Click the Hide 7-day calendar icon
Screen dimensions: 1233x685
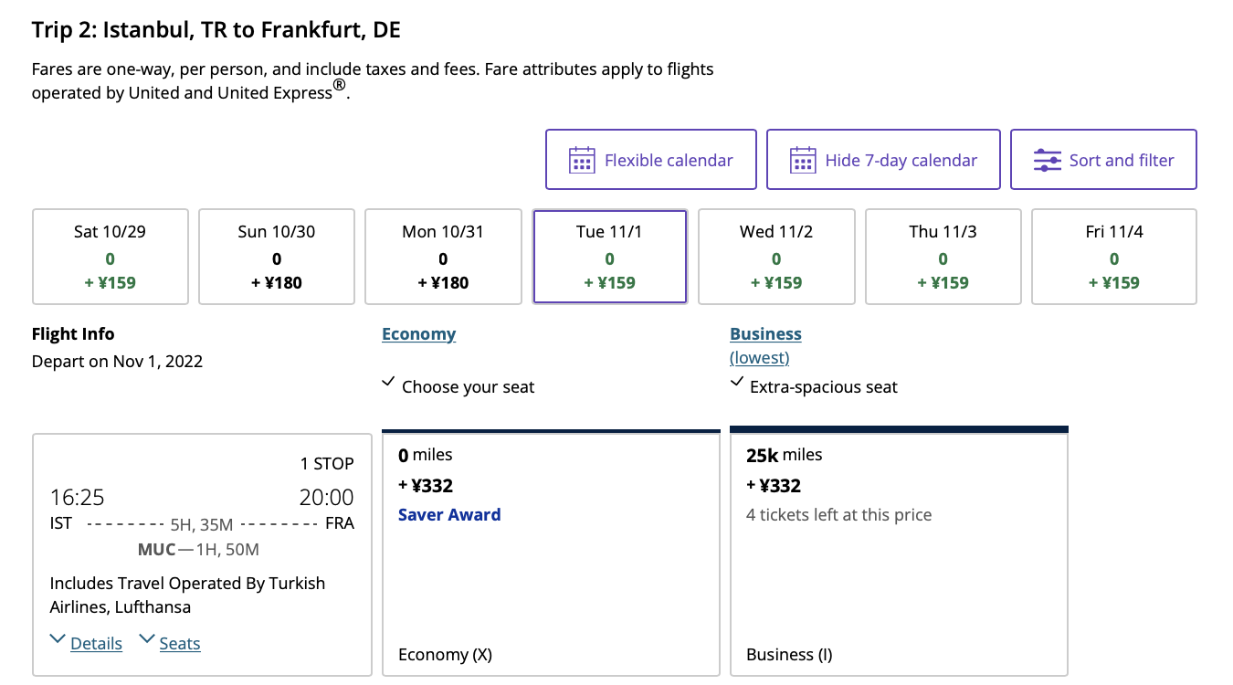(x=803, y=160)
